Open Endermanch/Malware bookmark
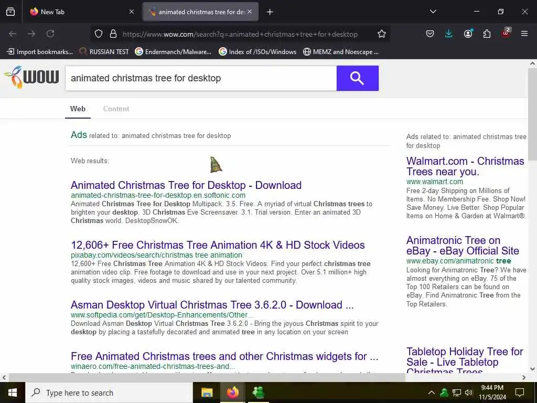Viewport: 537px width, 403px height. coord(173,52)
